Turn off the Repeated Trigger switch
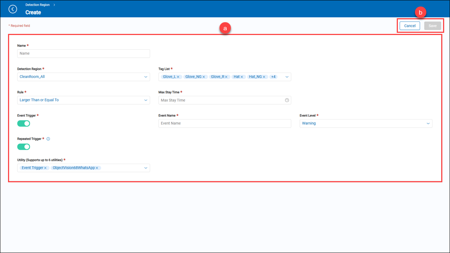The image size is (450, 253). click(24, 147)
